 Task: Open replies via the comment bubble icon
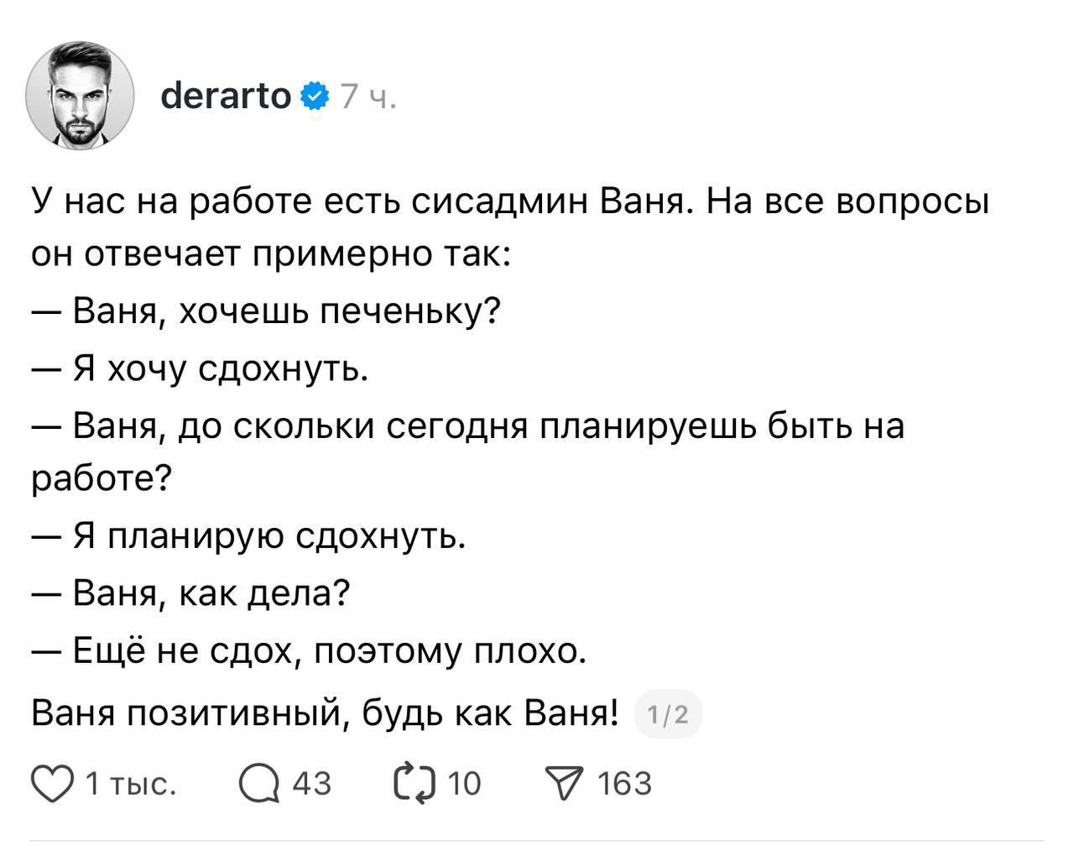(x=258, y=784)
